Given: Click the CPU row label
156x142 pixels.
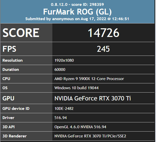Looking at the screenshot, I should (x=6, y=79).
